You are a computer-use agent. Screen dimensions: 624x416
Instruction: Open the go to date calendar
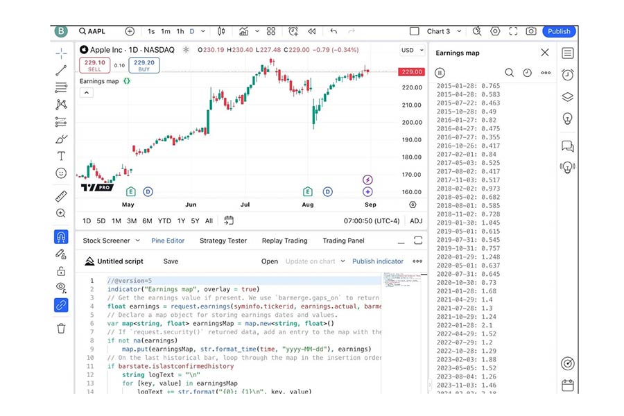click(229, 220)
